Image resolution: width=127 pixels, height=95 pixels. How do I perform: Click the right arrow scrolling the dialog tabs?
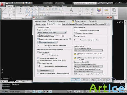point(109,24)
